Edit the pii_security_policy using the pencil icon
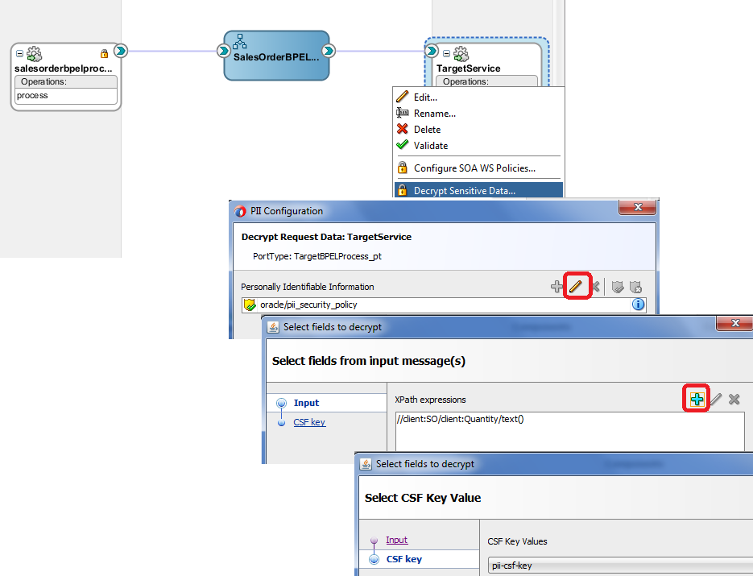The width and height of the screenshot is (753, 576). [x=577, y=286]
